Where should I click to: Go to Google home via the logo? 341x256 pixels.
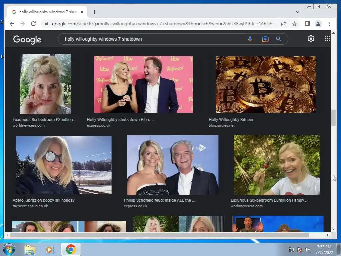tap(27, 40)
